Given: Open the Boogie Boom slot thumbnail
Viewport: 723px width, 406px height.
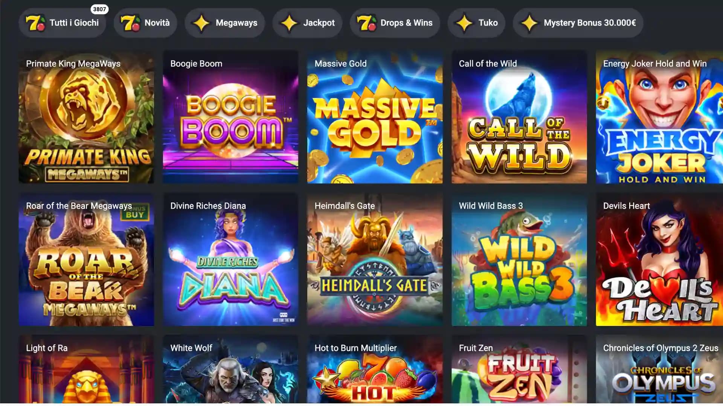Looking at the screenshot, I should click(230, 117).
